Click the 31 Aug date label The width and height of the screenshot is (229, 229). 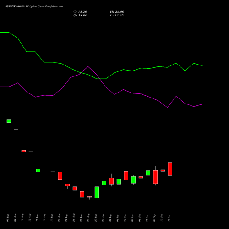110,218
